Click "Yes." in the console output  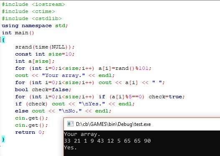(x=70, y=148)
